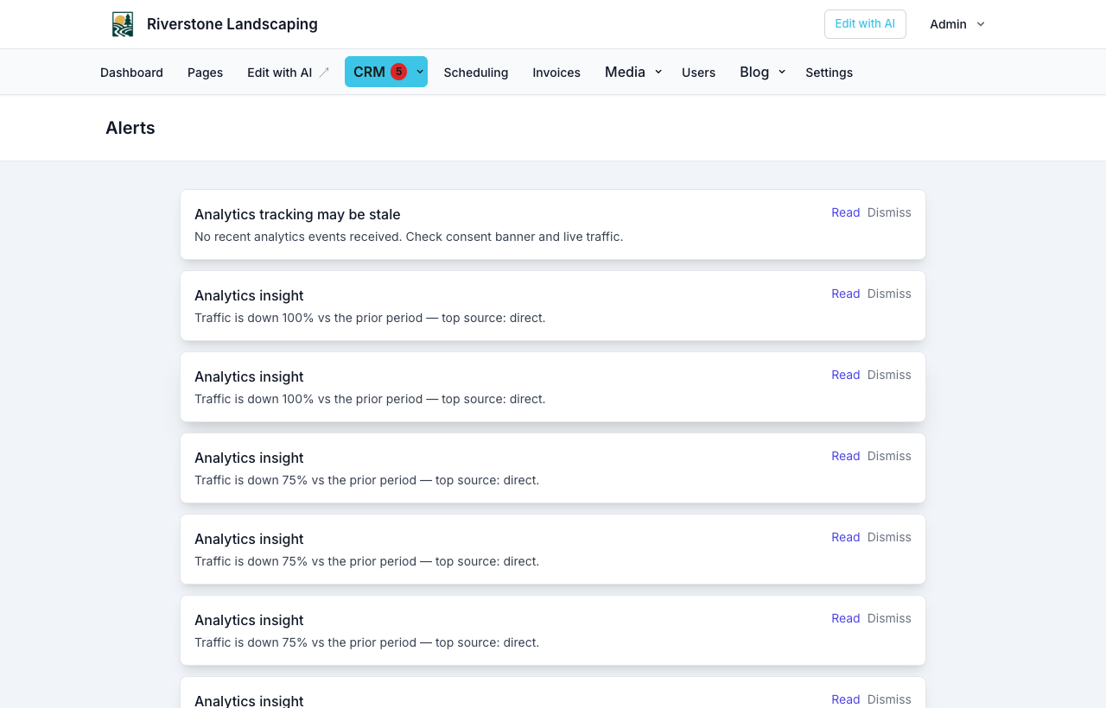
Task: Expand the CRM dropdown chevron
Action: 420,72
